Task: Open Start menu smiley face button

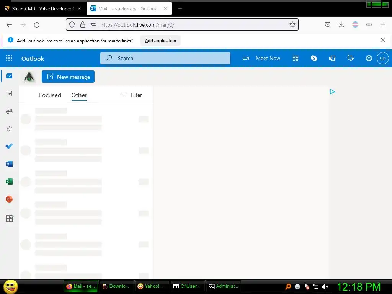Action: coord(10,286)
